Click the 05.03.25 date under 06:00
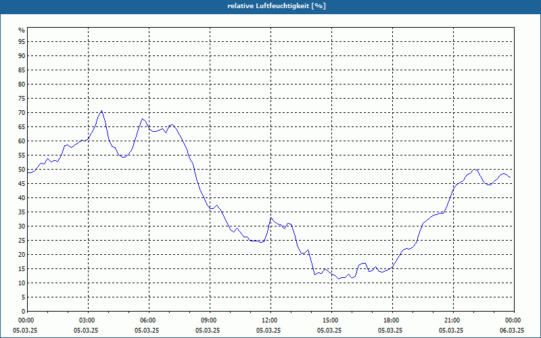The width and height of the screenshot is (541, 338). [x=147, y=331]
